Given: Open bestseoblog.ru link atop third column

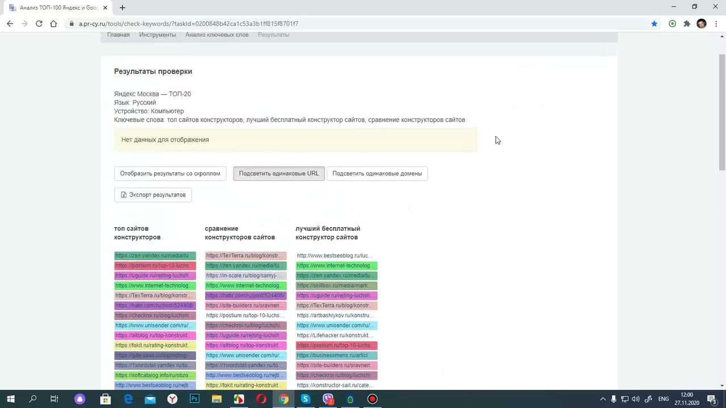Looking at the screenshot, I should point(336,256).
